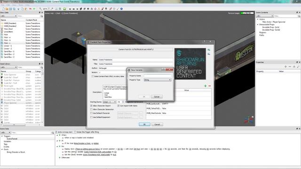Click upper image icon beside content pack thumbnail
The height and width of the screenshot is (169, 301).
209,50
